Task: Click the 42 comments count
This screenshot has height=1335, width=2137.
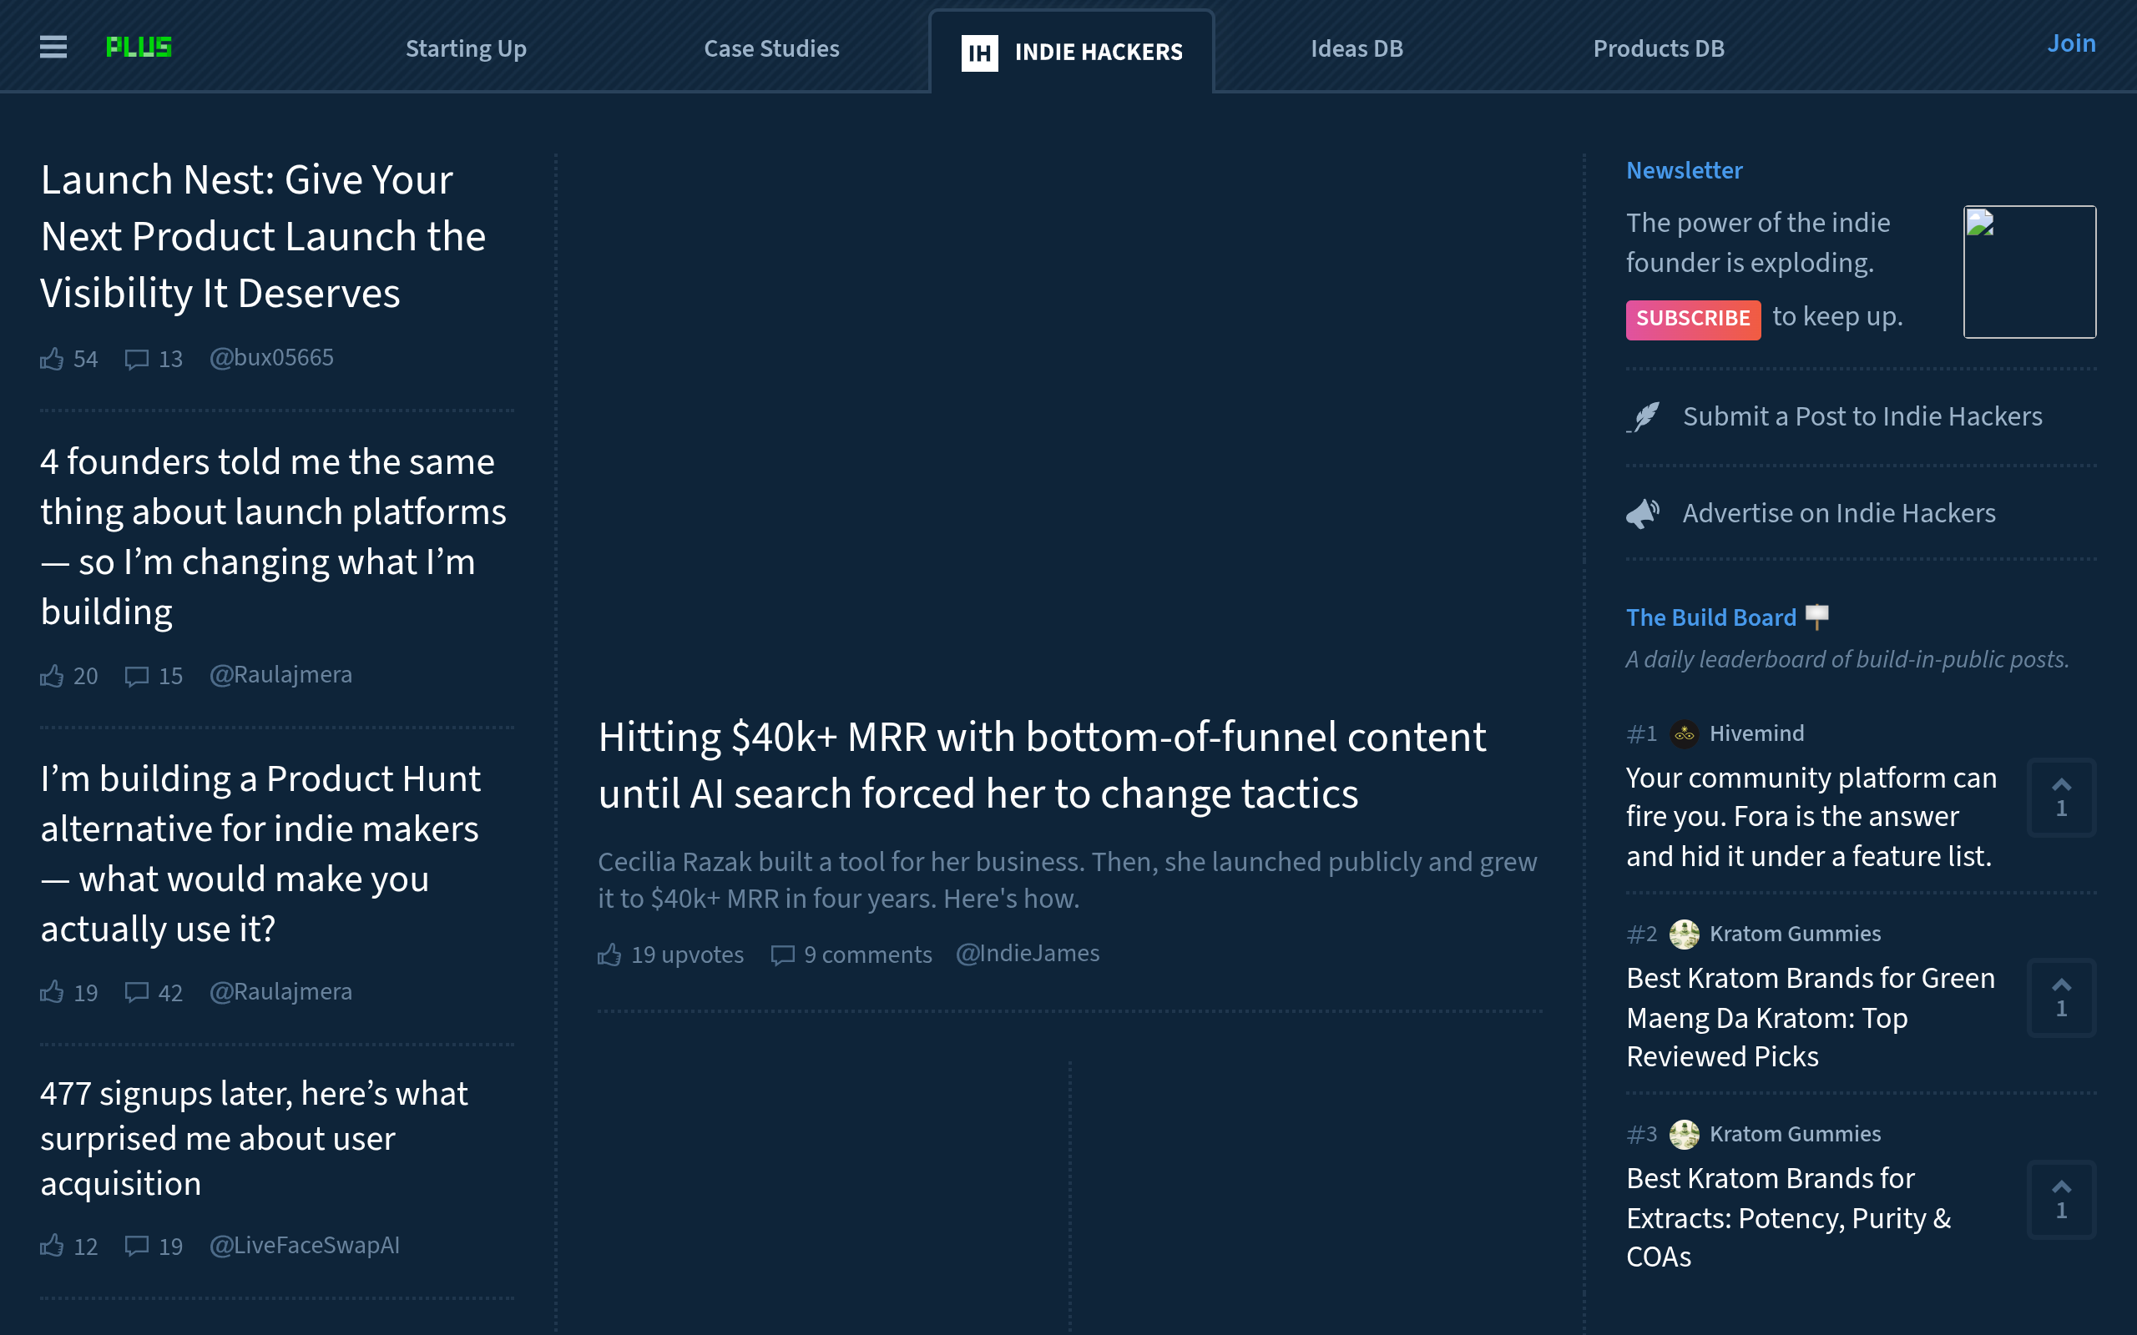Action: (170, 993)
